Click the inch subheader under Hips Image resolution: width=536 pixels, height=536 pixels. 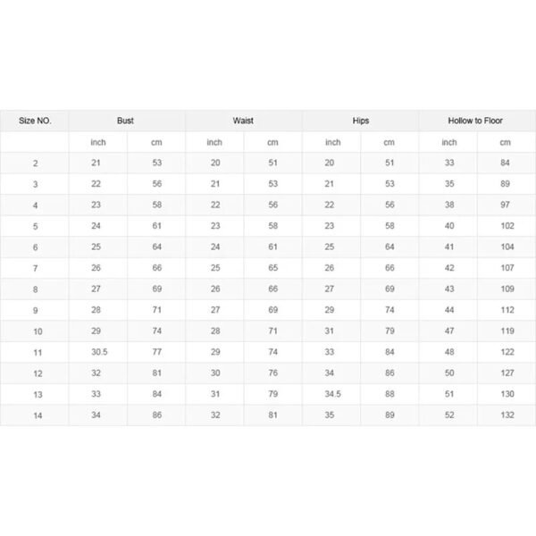click(332, 142)
